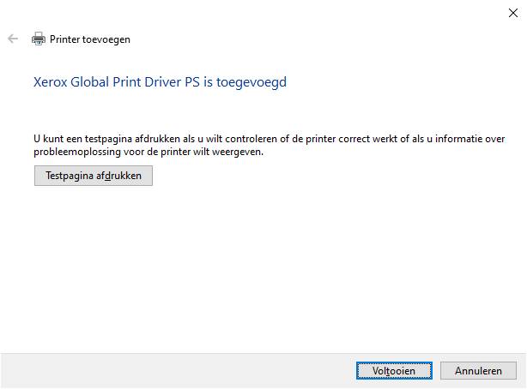This screenshot has width=527, height=389.
Task: Click the heading 'Xerox Global Print Driver PS is toegevoegd'
Action: click(x=160, y=82)
